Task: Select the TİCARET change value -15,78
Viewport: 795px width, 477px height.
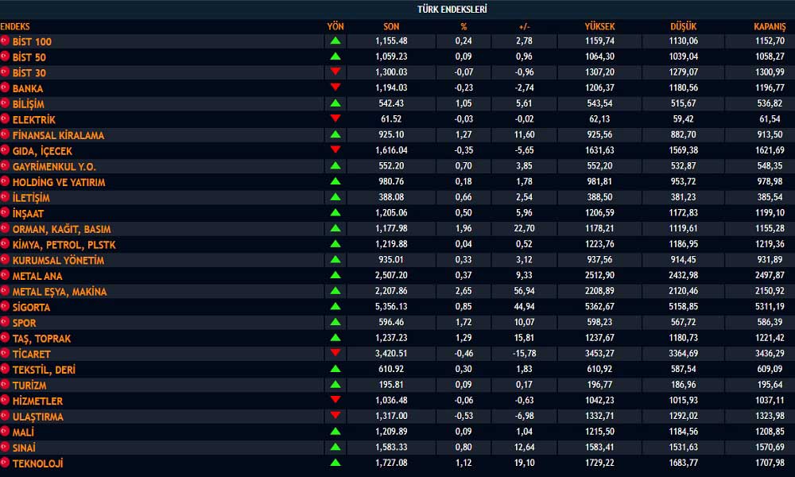Action: tap(524, 353)
